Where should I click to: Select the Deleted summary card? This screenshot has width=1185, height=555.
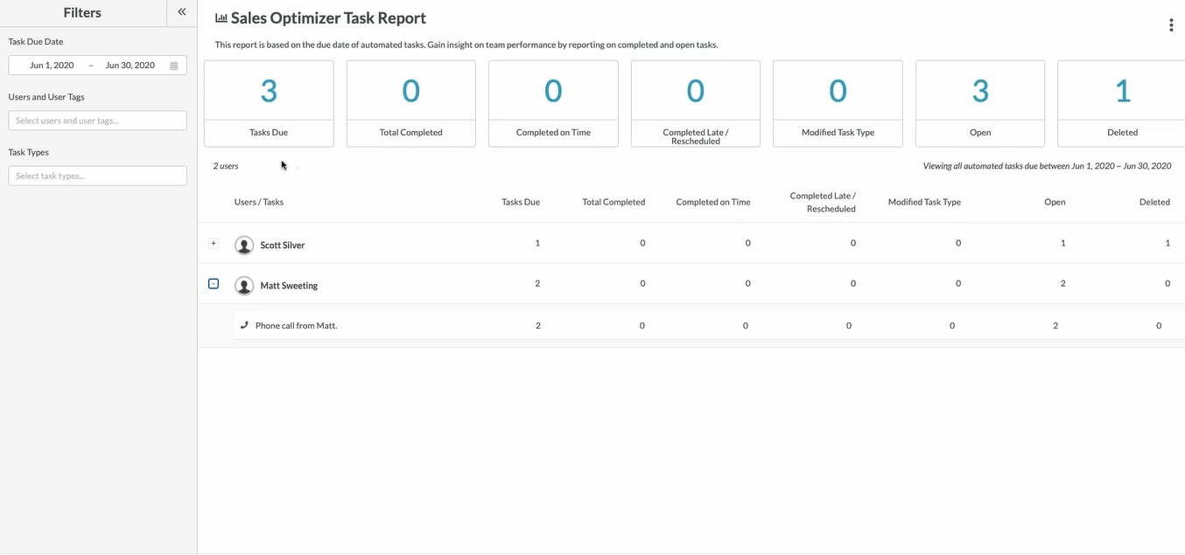[x=1121, y=103]
